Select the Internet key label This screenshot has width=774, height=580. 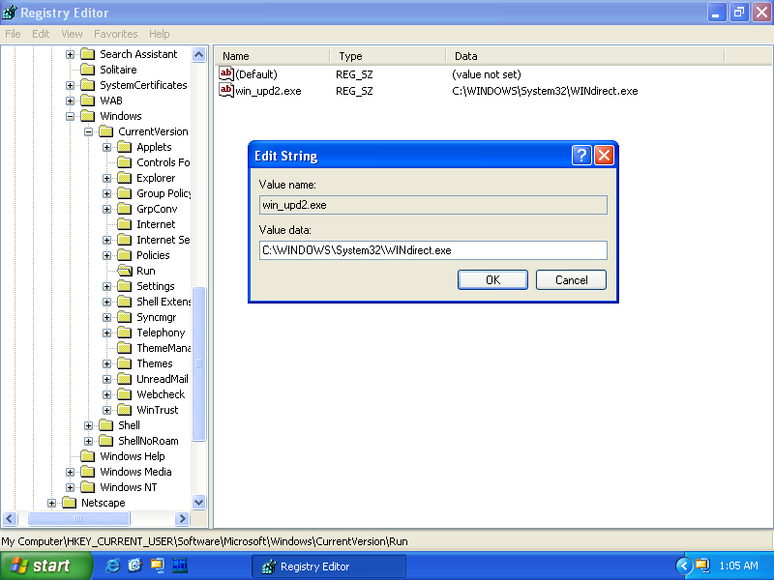click(x=156, y=224)
